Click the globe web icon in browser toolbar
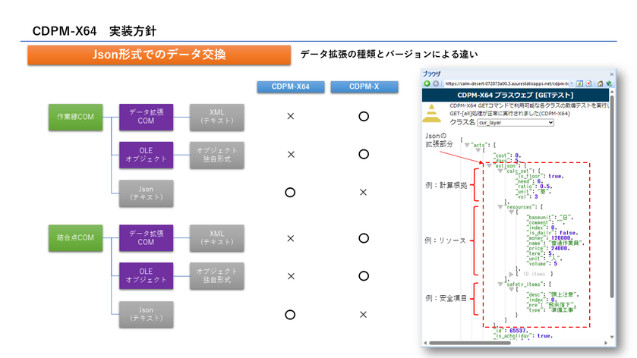This screenshot has width=637, height=358. click(609, 83)
